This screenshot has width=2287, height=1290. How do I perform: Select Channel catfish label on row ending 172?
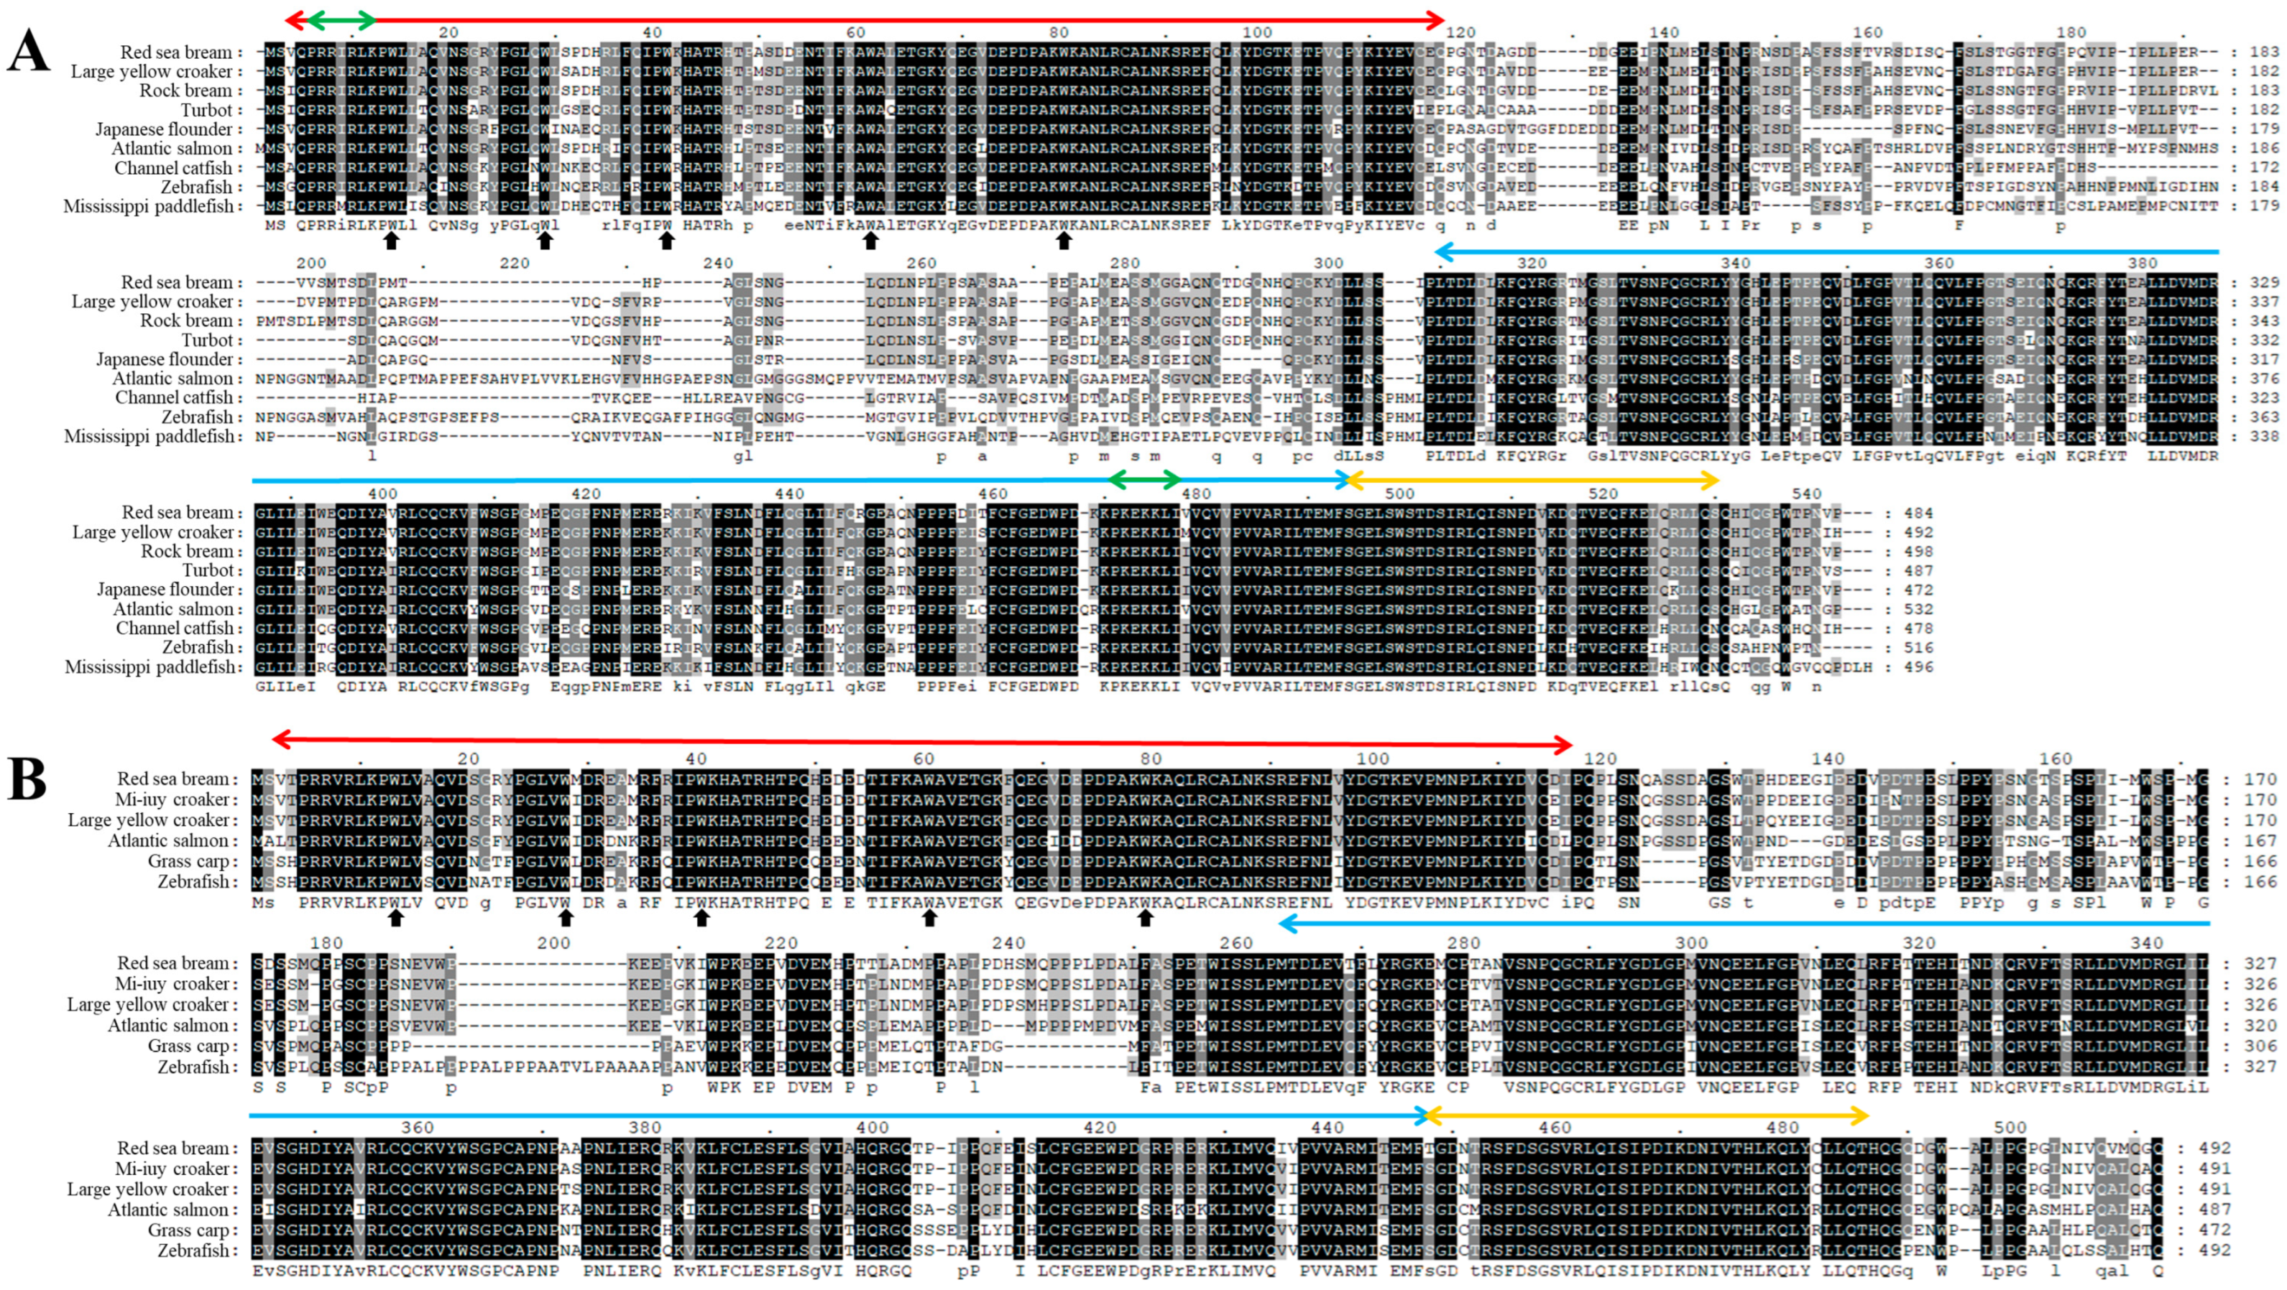[x=173, y=169]
